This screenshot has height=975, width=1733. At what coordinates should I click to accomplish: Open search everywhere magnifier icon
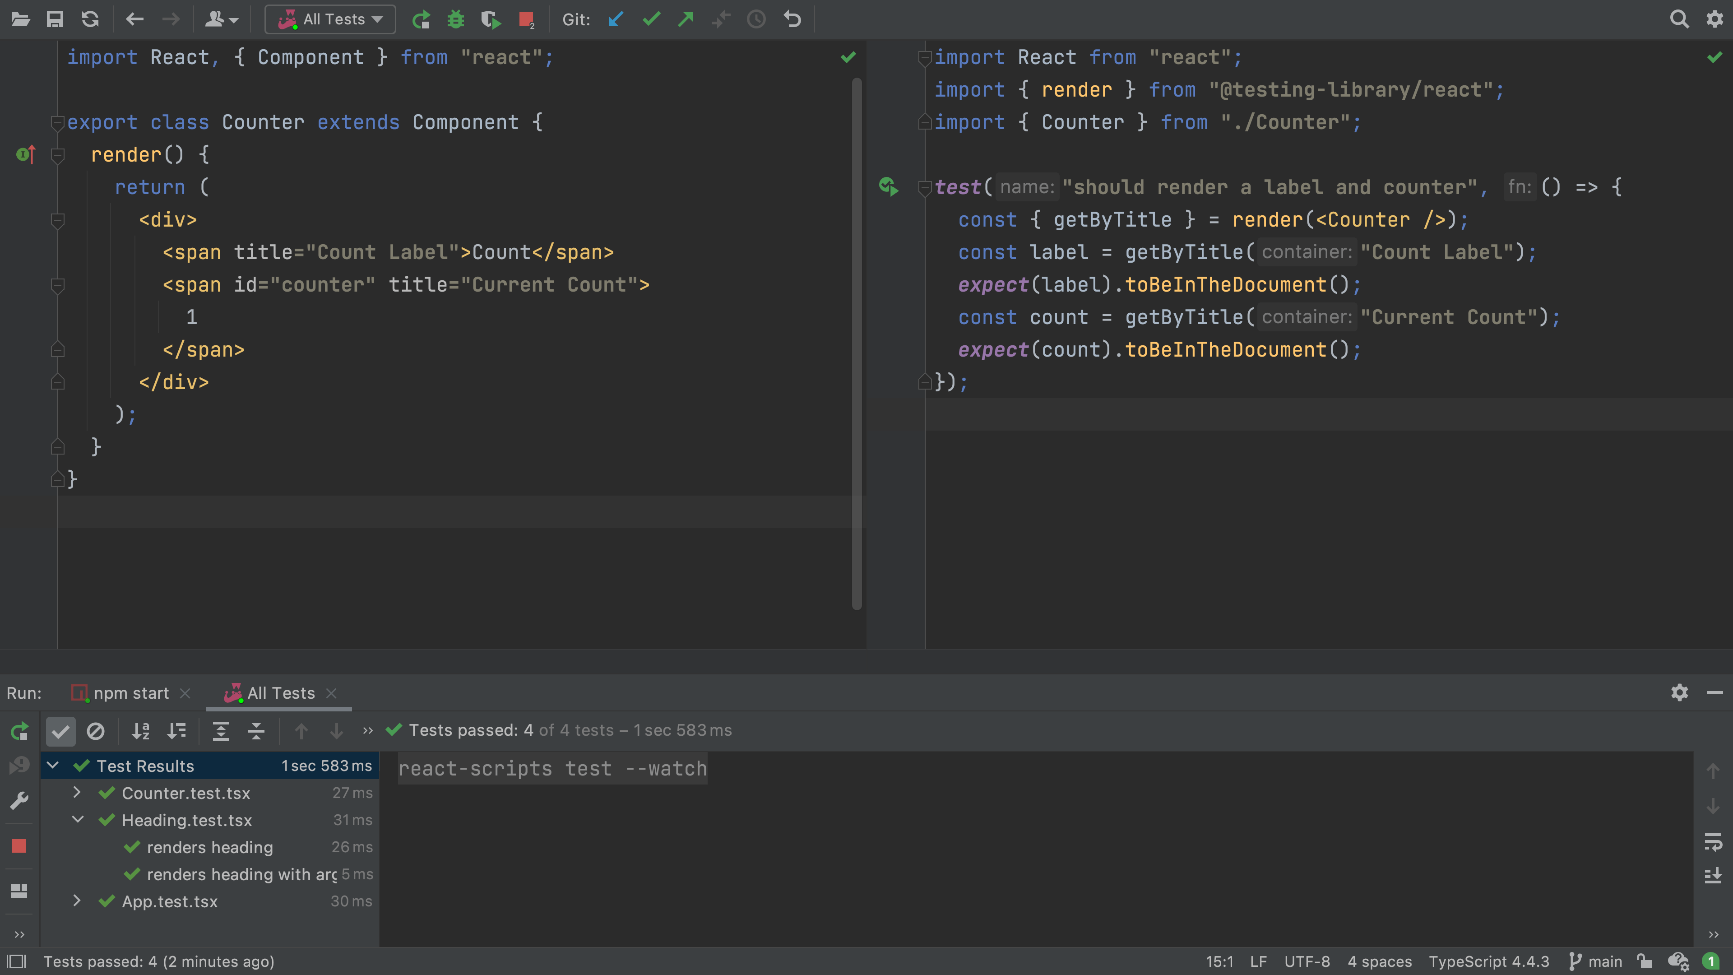pos(1678,19)
